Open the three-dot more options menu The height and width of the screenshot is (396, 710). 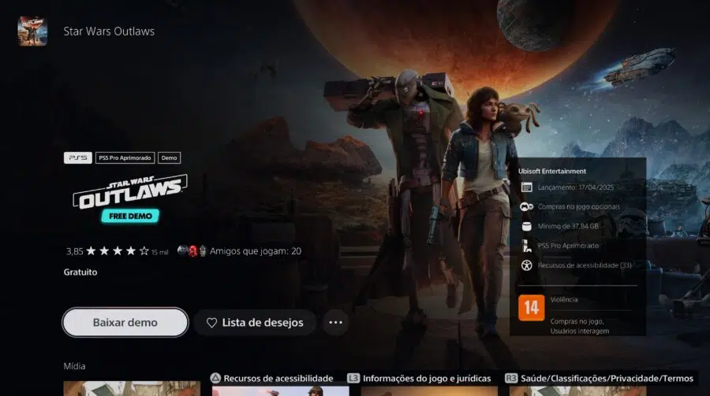tap(336, 323)
